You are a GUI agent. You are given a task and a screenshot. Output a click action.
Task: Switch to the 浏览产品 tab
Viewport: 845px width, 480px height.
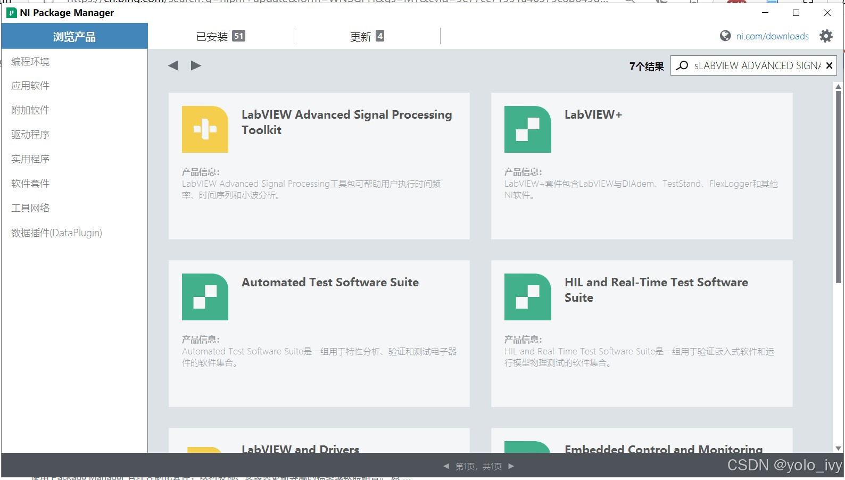[x=74, y=36]
